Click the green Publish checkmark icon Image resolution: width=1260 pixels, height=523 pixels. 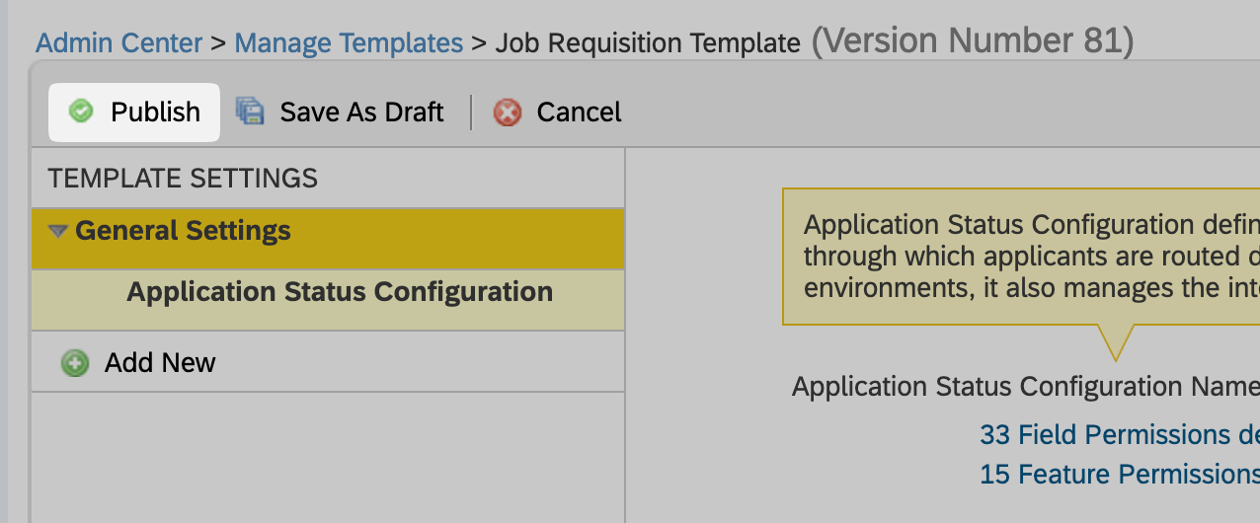pos(82,112)
